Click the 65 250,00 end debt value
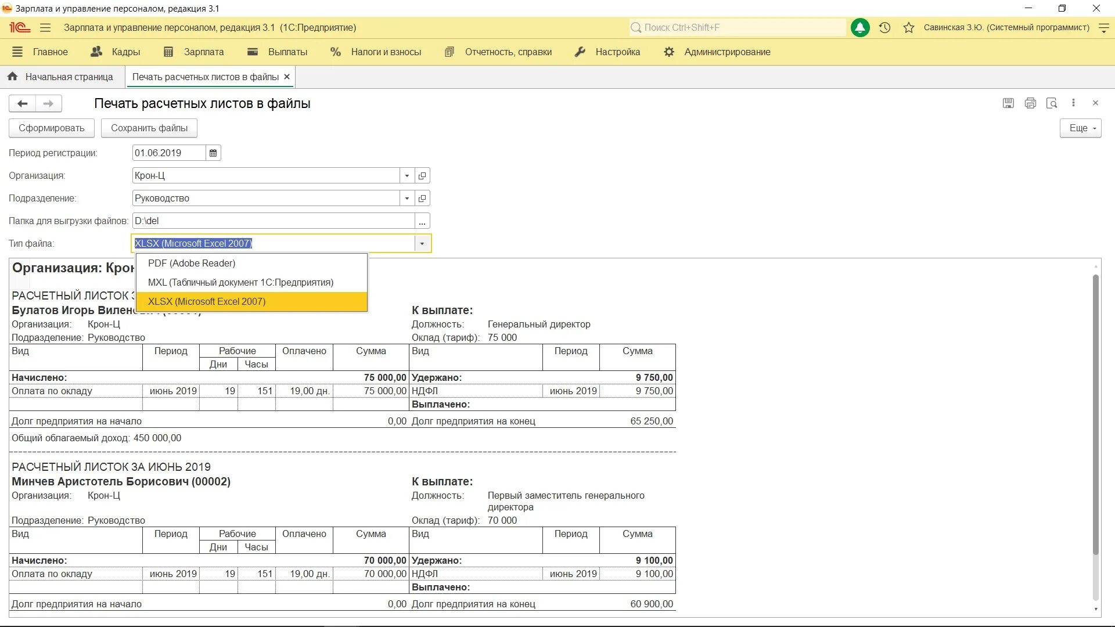 tap(652, 421)
